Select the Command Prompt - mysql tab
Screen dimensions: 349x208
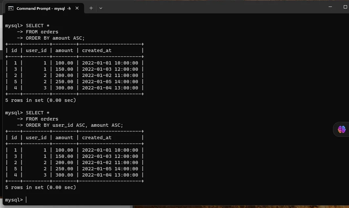point(43,8)
